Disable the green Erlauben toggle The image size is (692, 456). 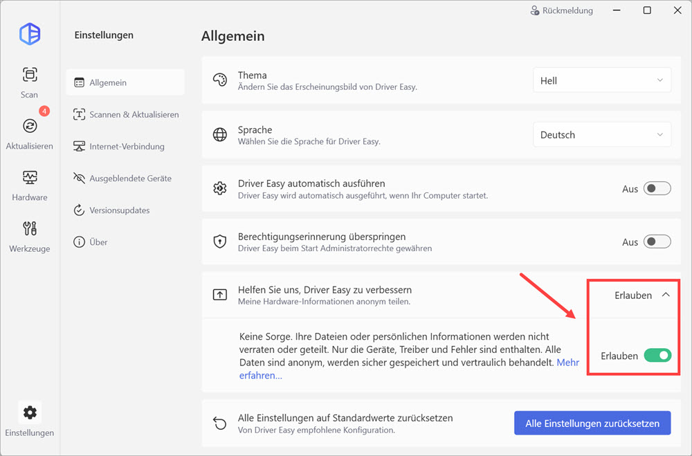tap(657, 356)
